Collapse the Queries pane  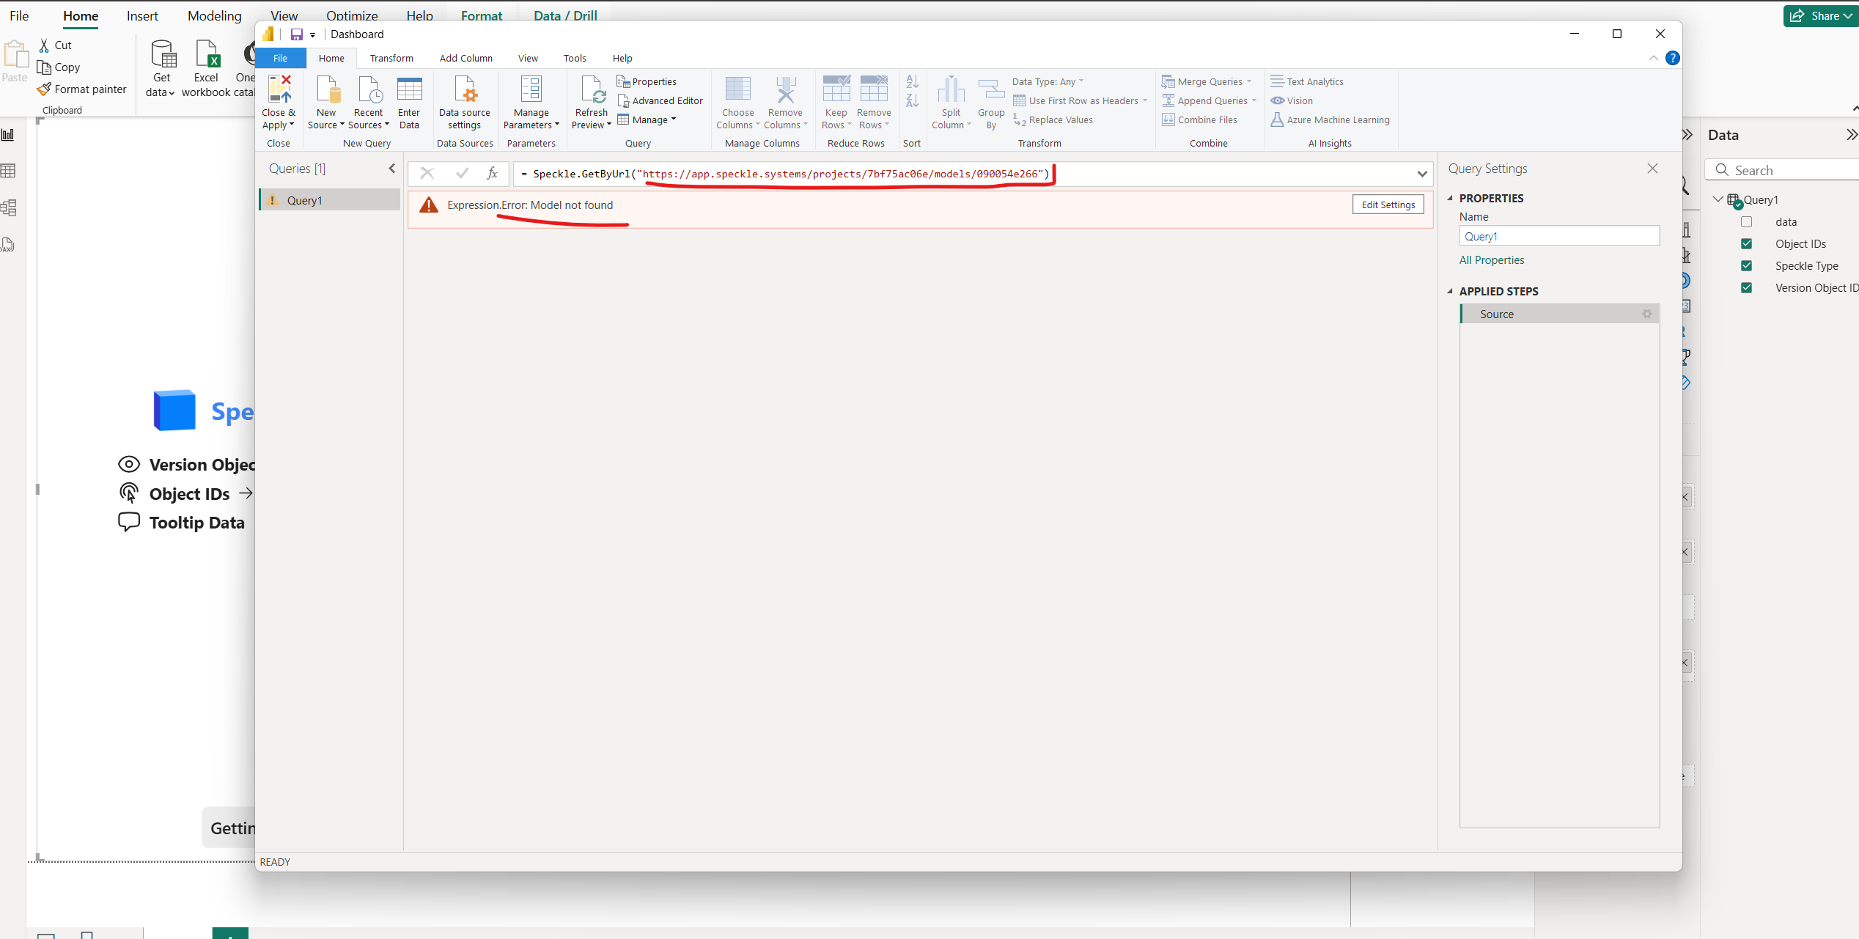(x=392, y=169)
